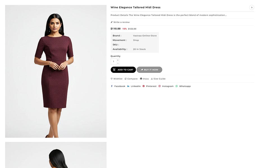
Task: Click the Shop movement link
Action: click(136, 40)
